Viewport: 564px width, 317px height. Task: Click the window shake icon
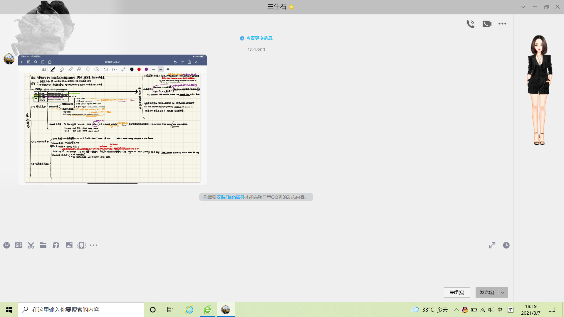(81, 245)
